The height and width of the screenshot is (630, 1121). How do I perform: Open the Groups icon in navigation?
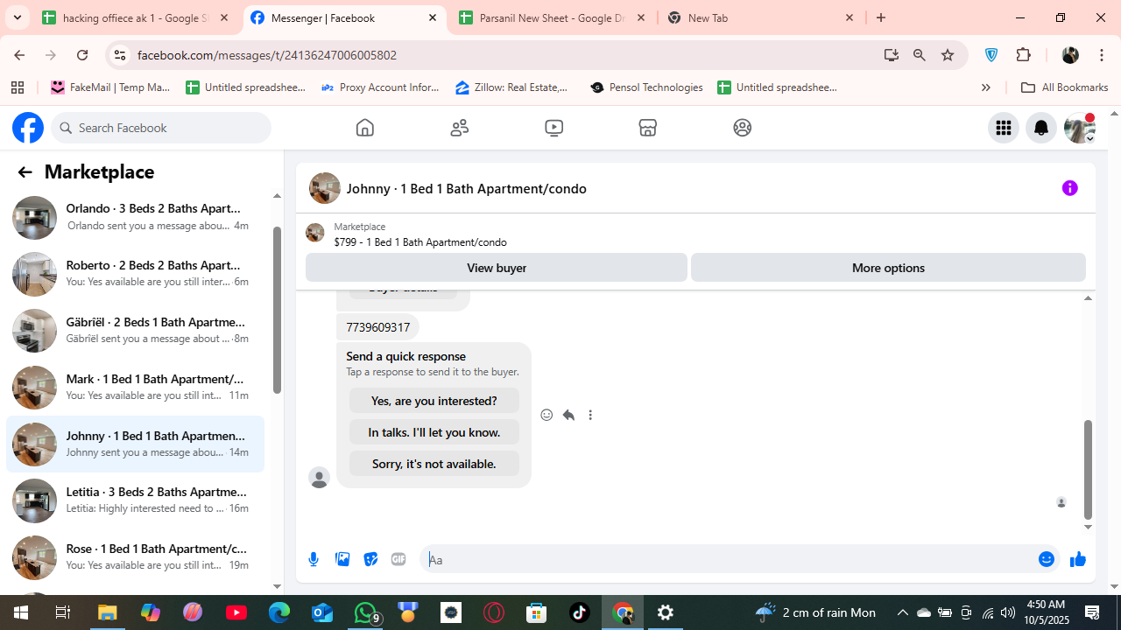click(x=743, y=128)
